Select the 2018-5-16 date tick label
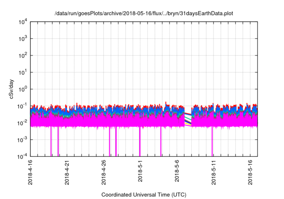284x199 pixels. (x=250, y=172)
